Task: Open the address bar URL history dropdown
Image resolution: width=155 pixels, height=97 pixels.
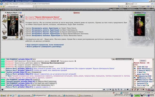Action: (x=126, y=4)
